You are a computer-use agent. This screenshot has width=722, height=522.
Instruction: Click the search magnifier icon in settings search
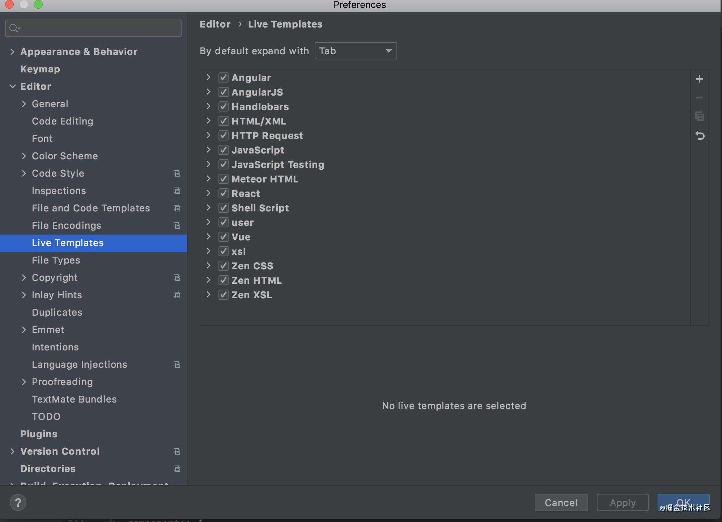click(x=14, y=28)
